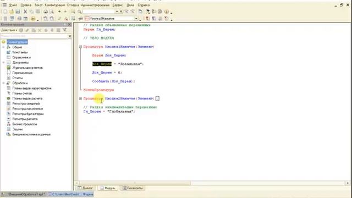The width and height of the screenshot is (352, 198).
Task: Click the pencil Edit icon in Configuration panel
Action: (27, 30)
